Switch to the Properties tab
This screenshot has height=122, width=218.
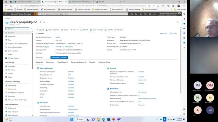coord(39,62)
